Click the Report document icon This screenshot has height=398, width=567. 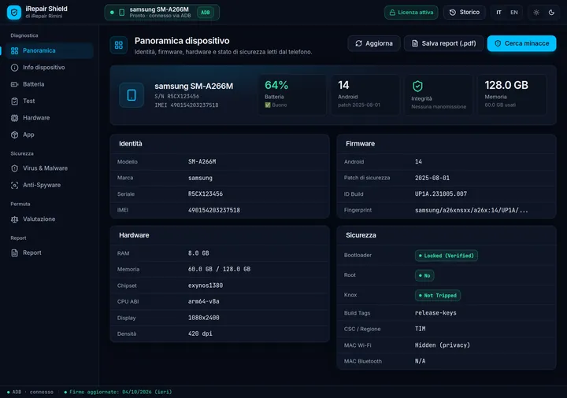click(14, 252)
